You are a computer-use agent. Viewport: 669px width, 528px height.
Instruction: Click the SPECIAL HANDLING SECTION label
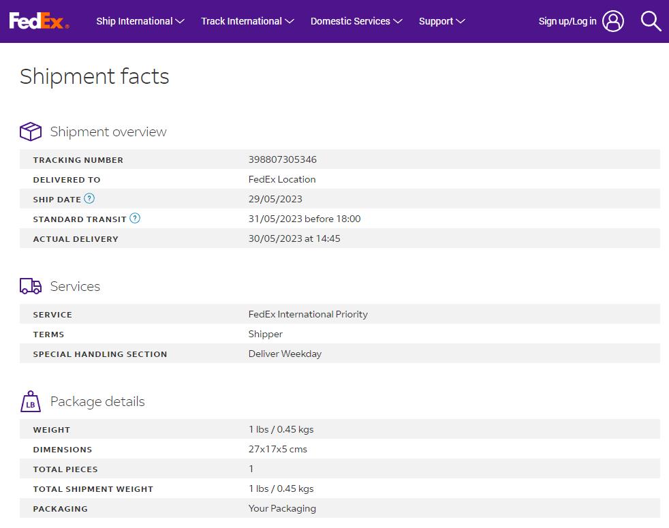coord(100,354)
